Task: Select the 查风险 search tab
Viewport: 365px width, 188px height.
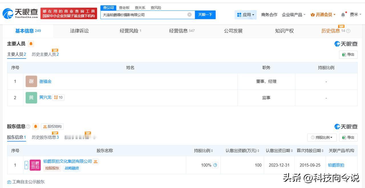Action: point(156,8)
